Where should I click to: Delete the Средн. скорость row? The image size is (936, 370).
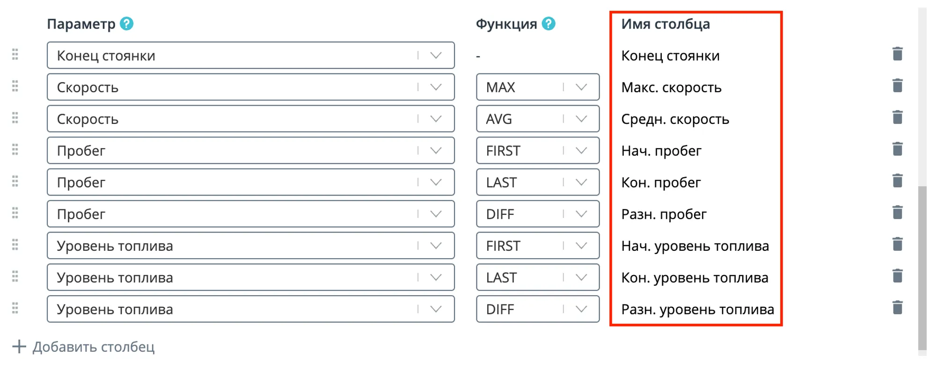tap(897, 117)
